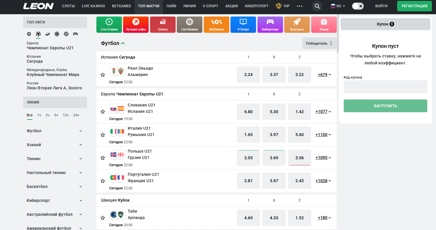Click the Код купона input field
Viewport: 436px width, 230px height.
click(x=385, y=87)
